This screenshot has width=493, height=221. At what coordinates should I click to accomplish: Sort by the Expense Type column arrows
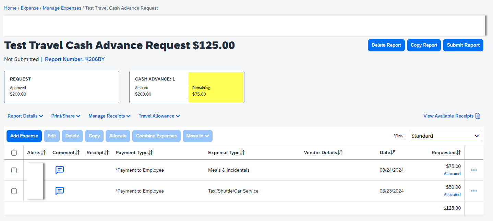click(242, 152)
